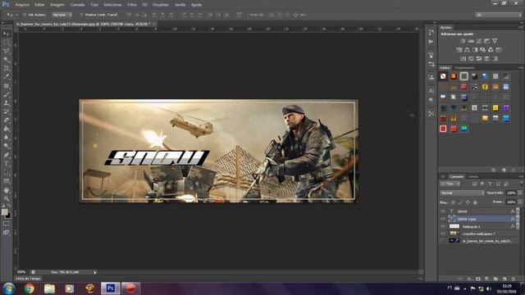The width and height of the screenshot is (525, 295).
Task: Select the Clone Stamp tool
Action: point(7,103)
